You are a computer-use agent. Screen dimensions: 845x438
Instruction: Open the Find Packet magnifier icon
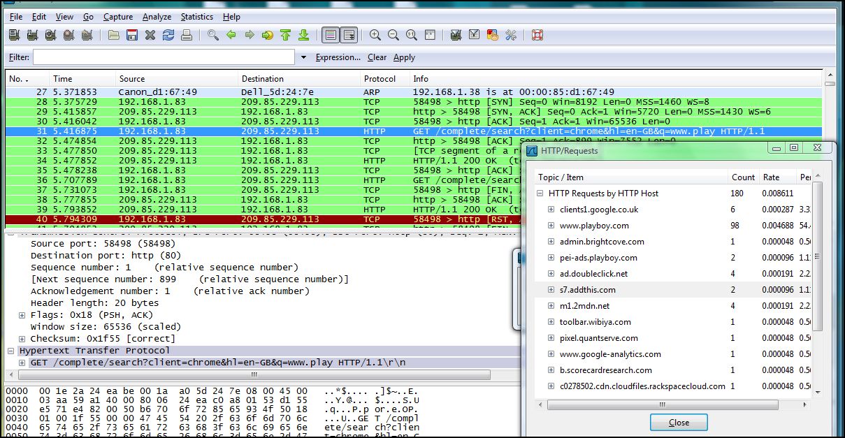tap(213, 34)
